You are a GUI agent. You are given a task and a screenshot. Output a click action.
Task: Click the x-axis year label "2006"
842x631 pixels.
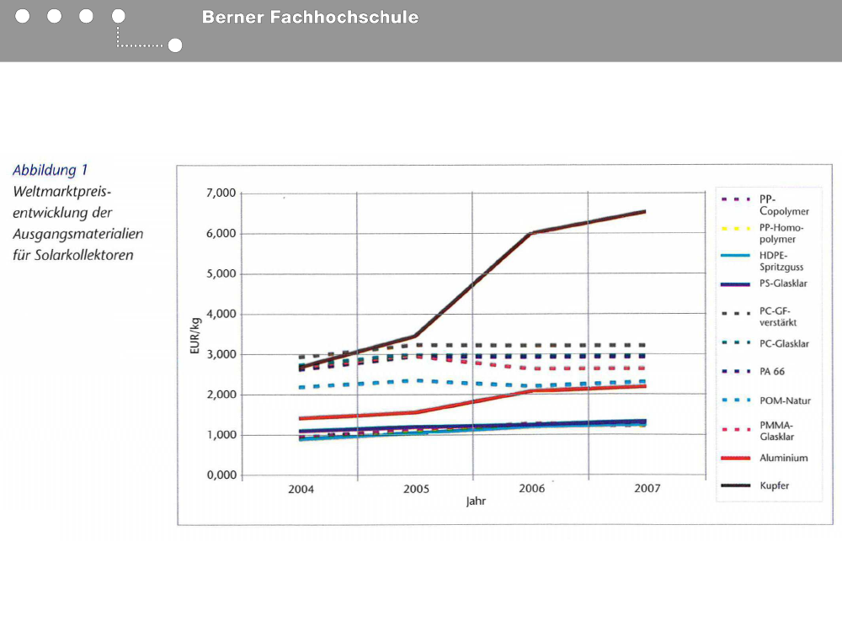(x=531, y=488)
